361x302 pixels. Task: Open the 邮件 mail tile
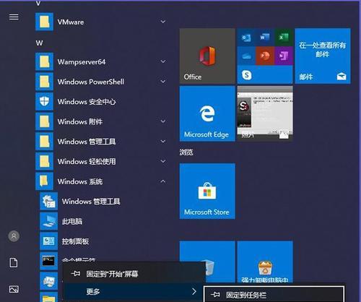[323, 56]
